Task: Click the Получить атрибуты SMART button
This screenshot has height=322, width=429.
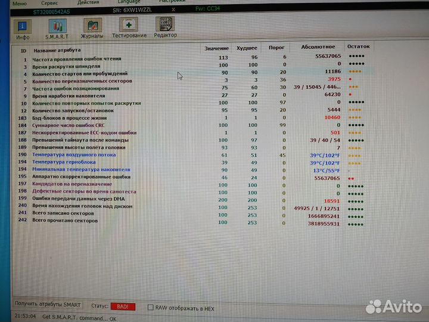Action: tap(48, 304)
